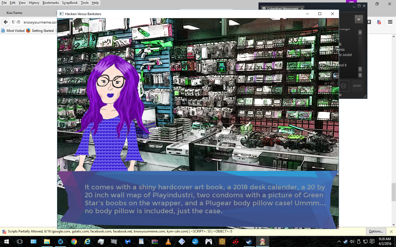Open the History menu in Firefox

34,3
